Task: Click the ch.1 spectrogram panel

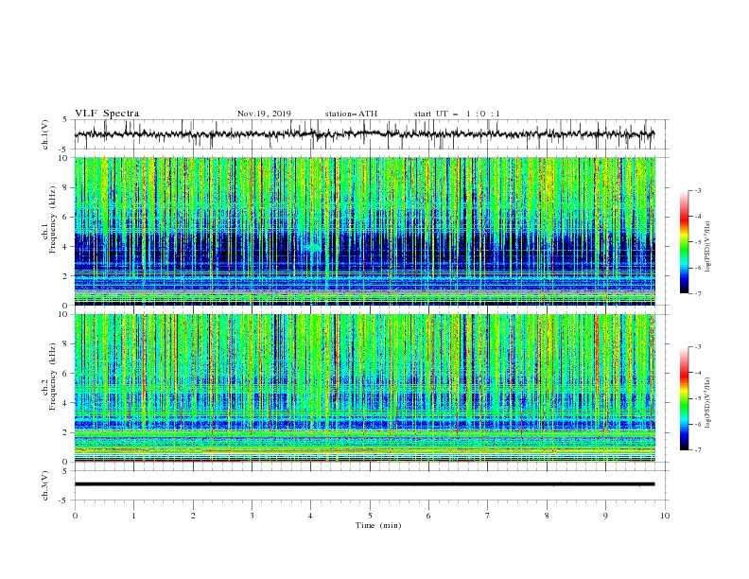Action: (365, 231)
